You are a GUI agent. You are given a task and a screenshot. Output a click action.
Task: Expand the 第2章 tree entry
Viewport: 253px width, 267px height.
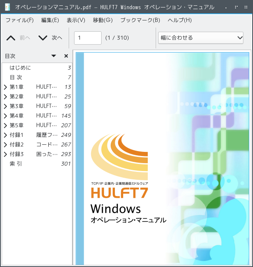pyautogui.click(x=5, y=97)
